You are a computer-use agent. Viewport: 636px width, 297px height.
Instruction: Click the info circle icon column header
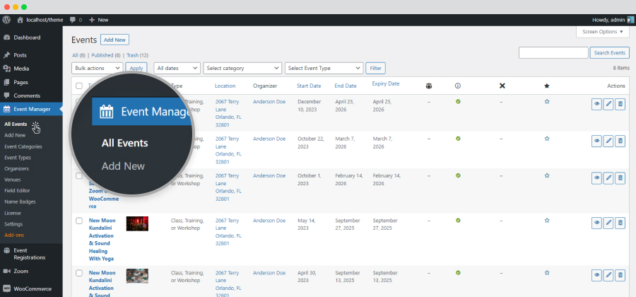coord(458,86)
